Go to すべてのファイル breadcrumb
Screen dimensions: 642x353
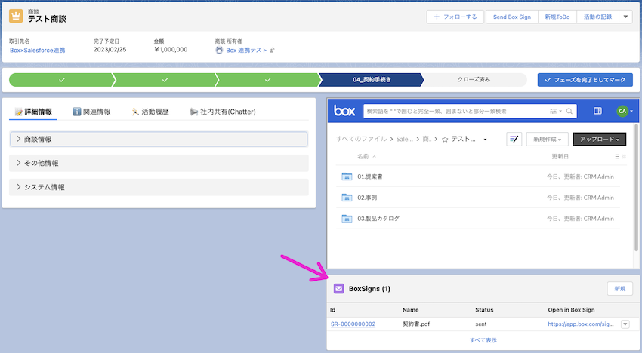coord(361,139)
